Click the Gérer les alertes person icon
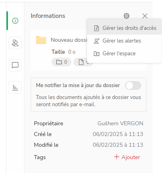The image size is (162, 173). point(97,41)
